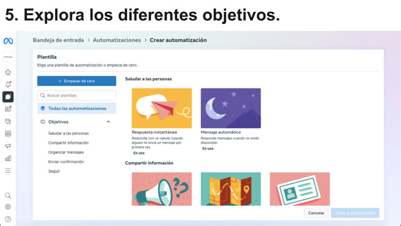Open the help question mark icon
This screenshot has height=226, width=401.
8,219
